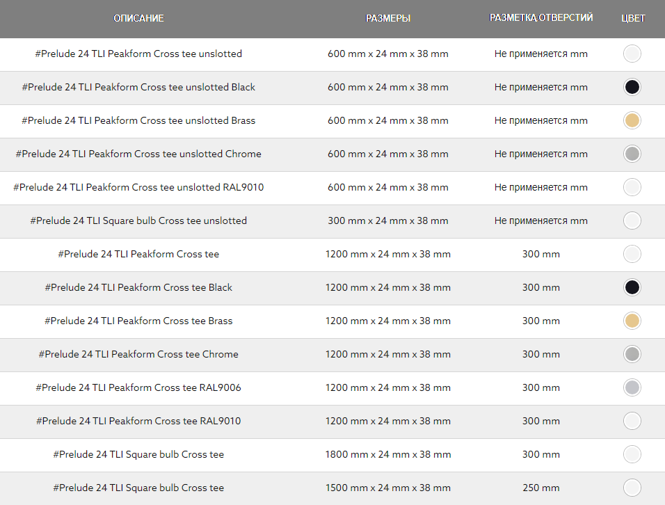Click 'Peakform Cross tee RAL9010' description

(x=138, y=421)
